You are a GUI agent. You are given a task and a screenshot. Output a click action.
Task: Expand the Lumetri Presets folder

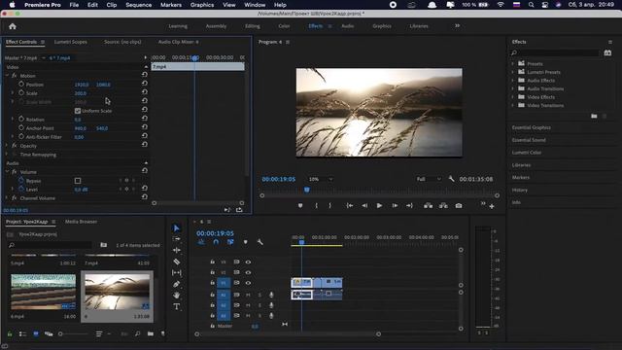click(512, 72)
